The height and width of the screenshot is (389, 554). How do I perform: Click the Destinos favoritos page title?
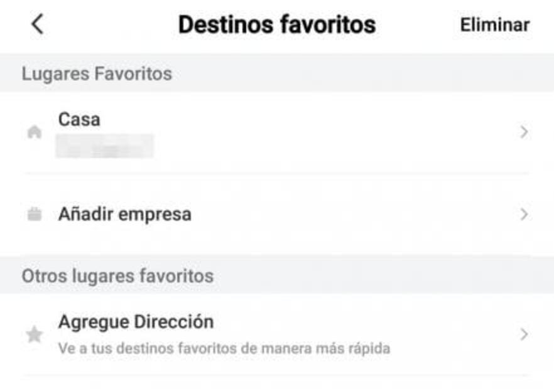click(x=276, y=25)
